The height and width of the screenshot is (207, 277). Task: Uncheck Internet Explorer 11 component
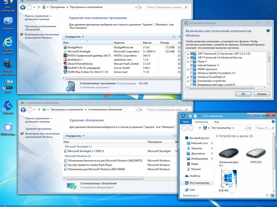click(x=191, y=65)
